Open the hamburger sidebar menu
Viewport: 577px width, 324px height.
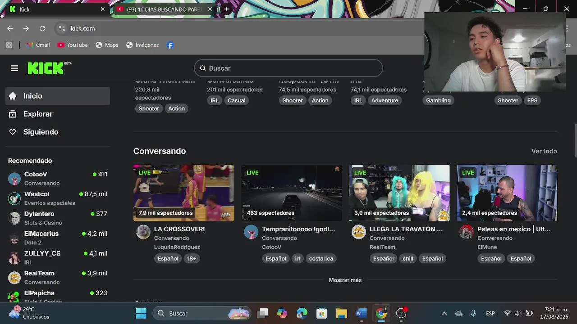tap(14, 68)
